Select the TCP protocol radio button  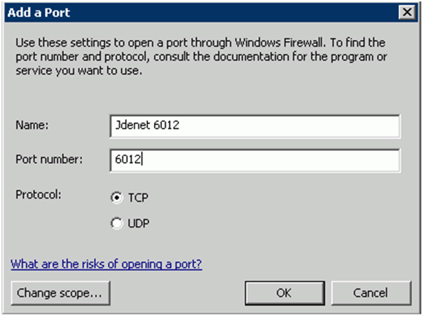click(x=117, y=198)
